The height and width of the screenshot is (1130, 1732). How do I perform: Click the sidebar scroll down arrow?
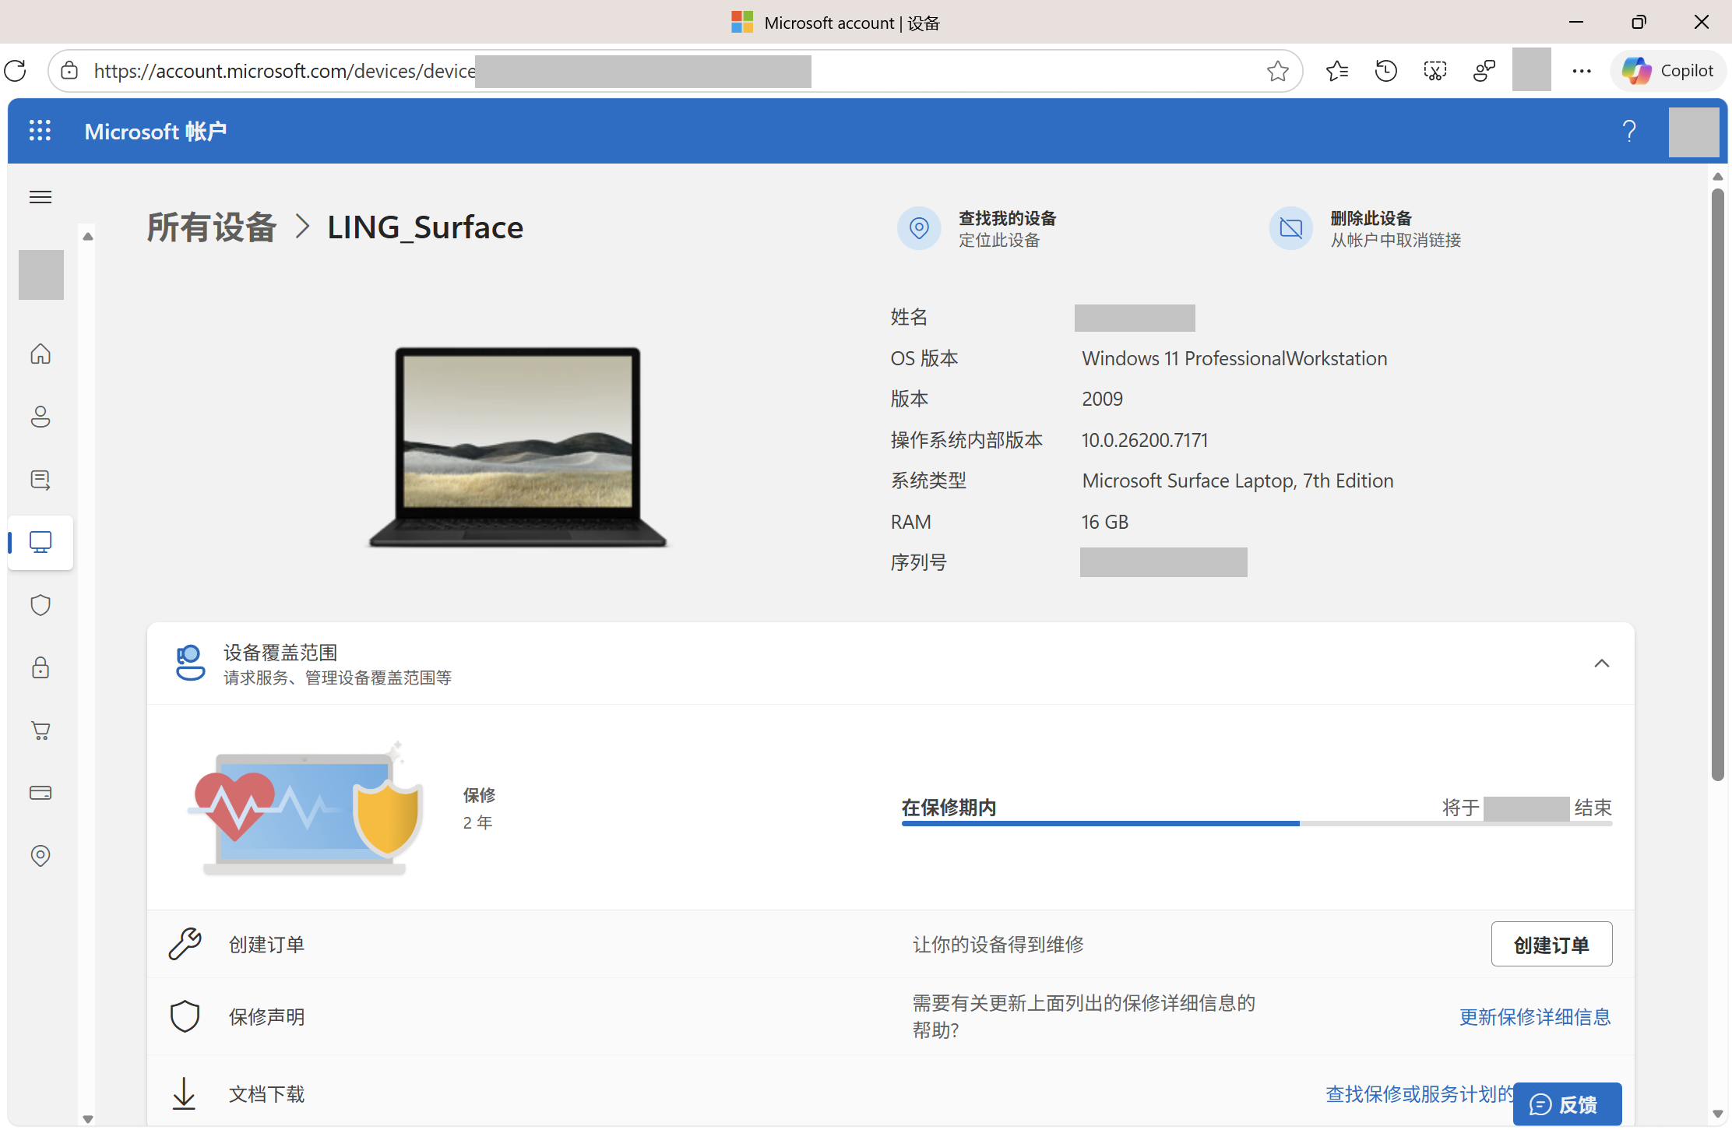pos(88,1119)
